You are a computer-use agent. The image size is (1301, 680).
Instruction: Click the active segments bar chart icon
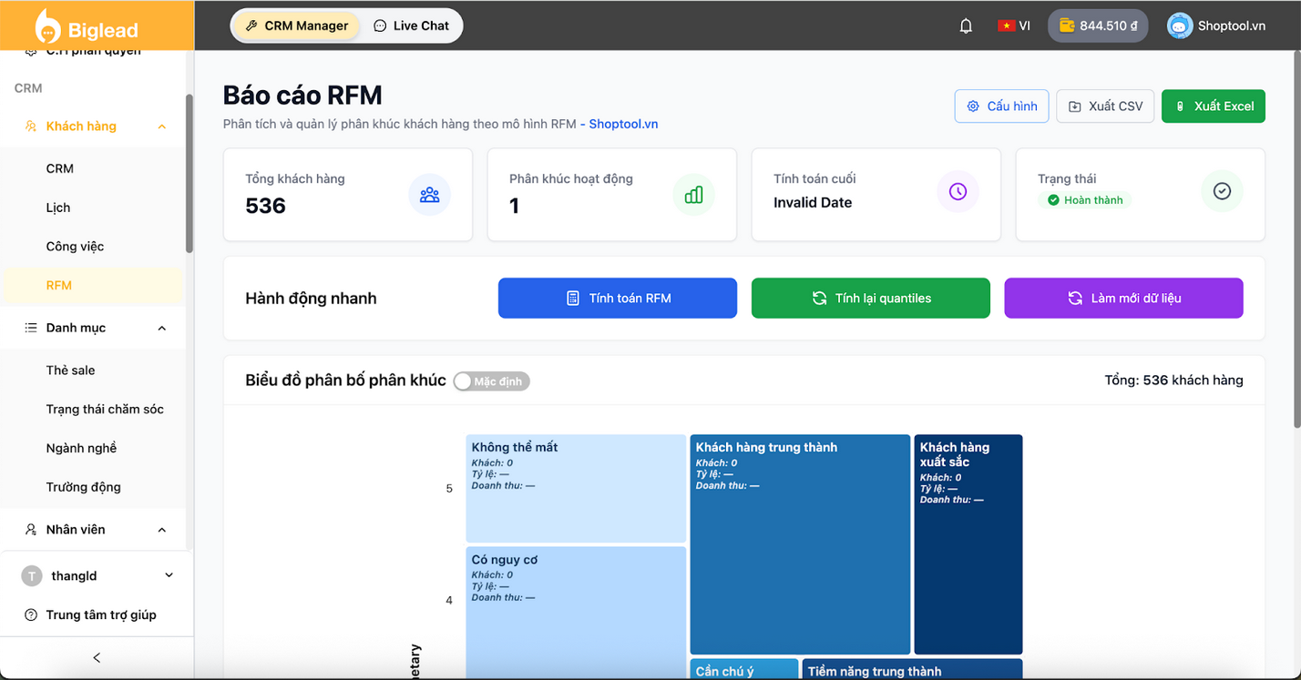coord(693,194)
